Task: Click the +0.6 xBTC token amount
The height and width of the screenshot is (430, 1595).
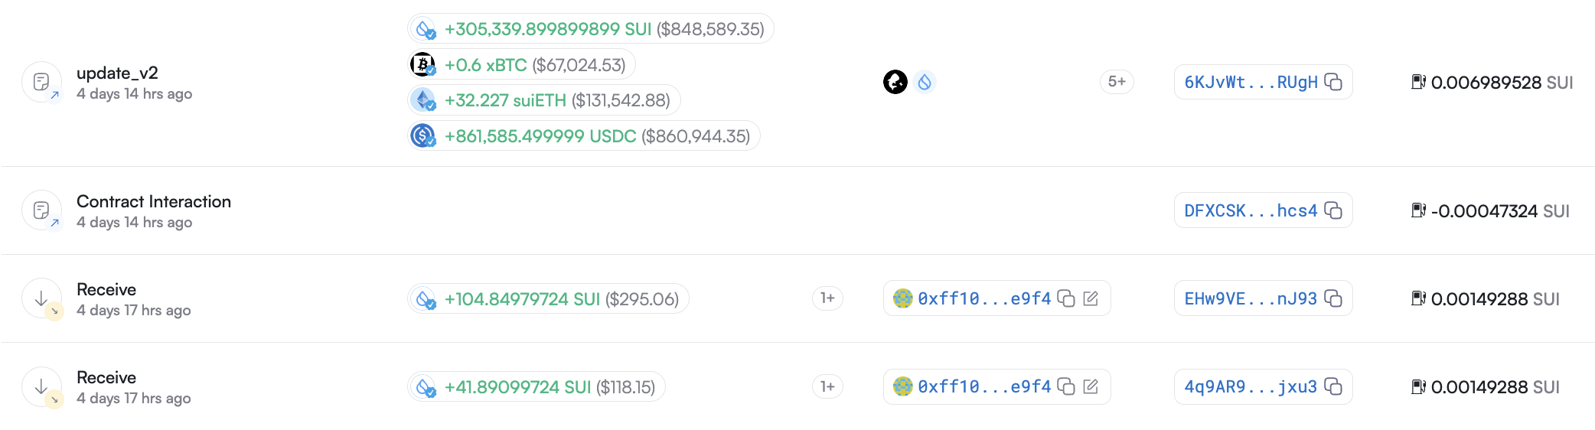Action: click(485, 65)
